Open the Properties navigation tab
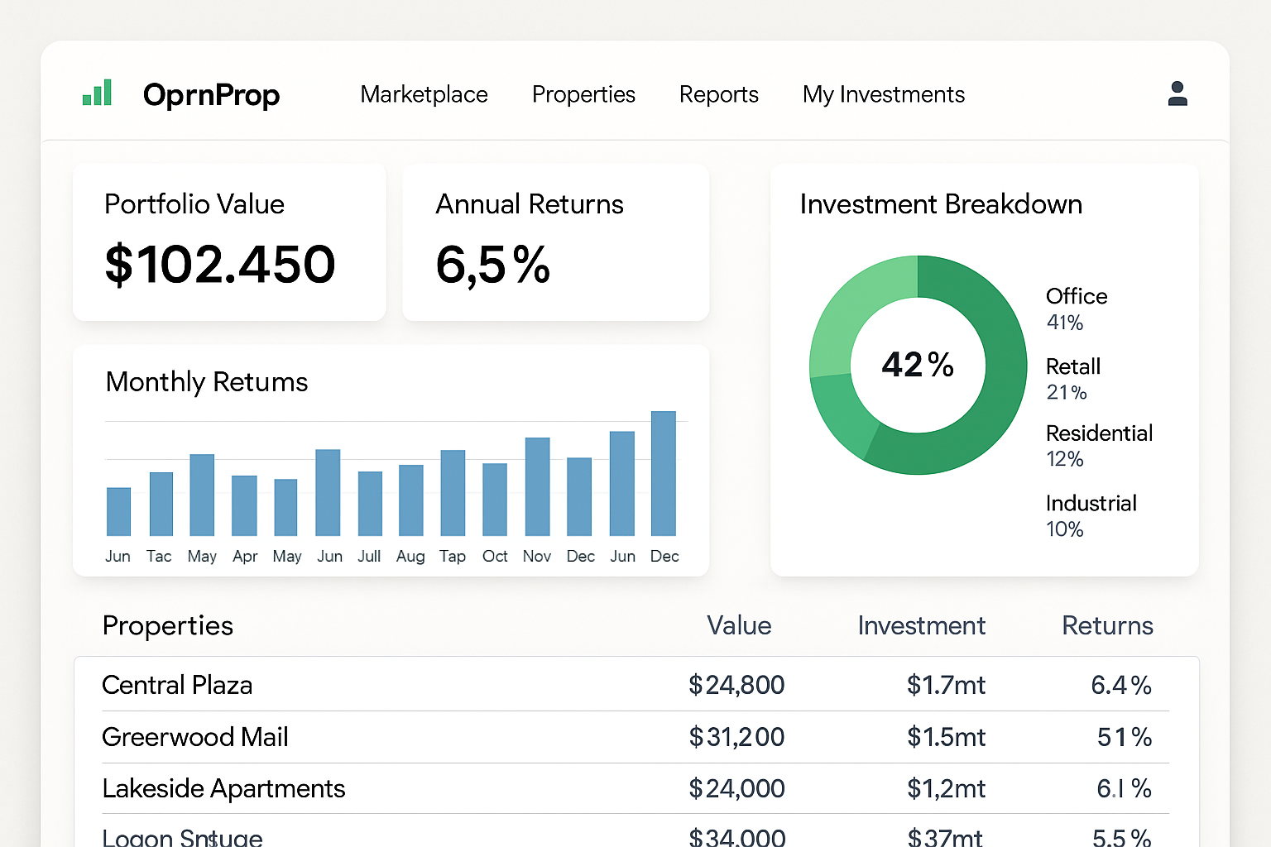The image size is (1271, 847). pos(583,94)
